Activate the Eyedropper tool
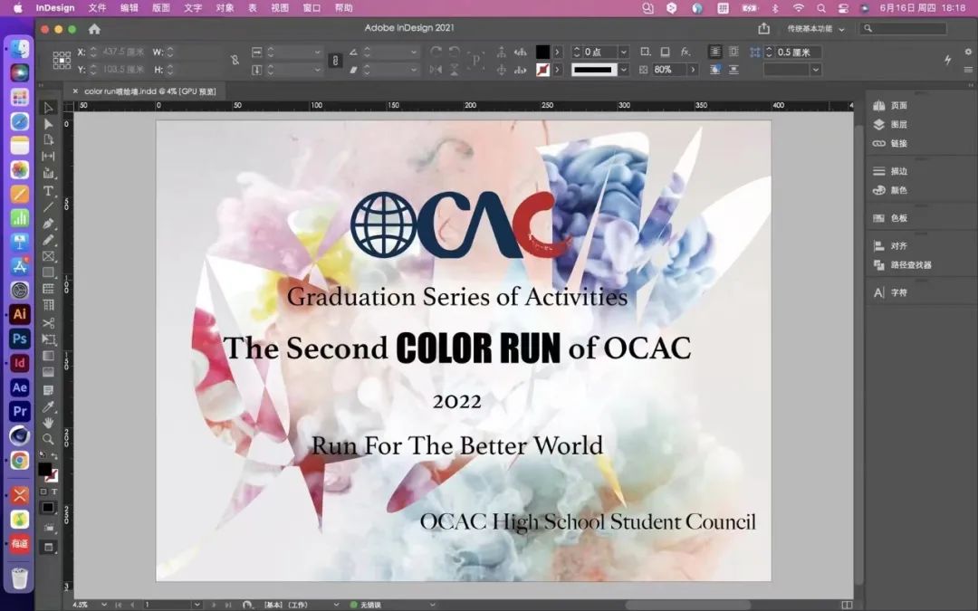Screen dimensions: 978x611 (48, 406)
